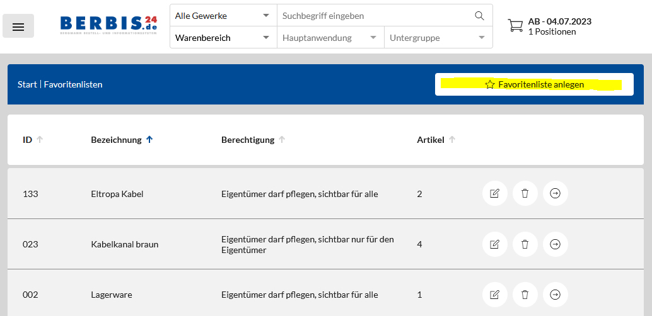The image size is (652, 316).
Task: Click Eltropa Kabel's permission text
Action: [x=300, y=194]
